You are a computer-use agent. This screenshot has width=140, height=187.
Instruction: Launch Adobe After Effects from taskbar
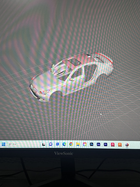click(x=99, y=144)
